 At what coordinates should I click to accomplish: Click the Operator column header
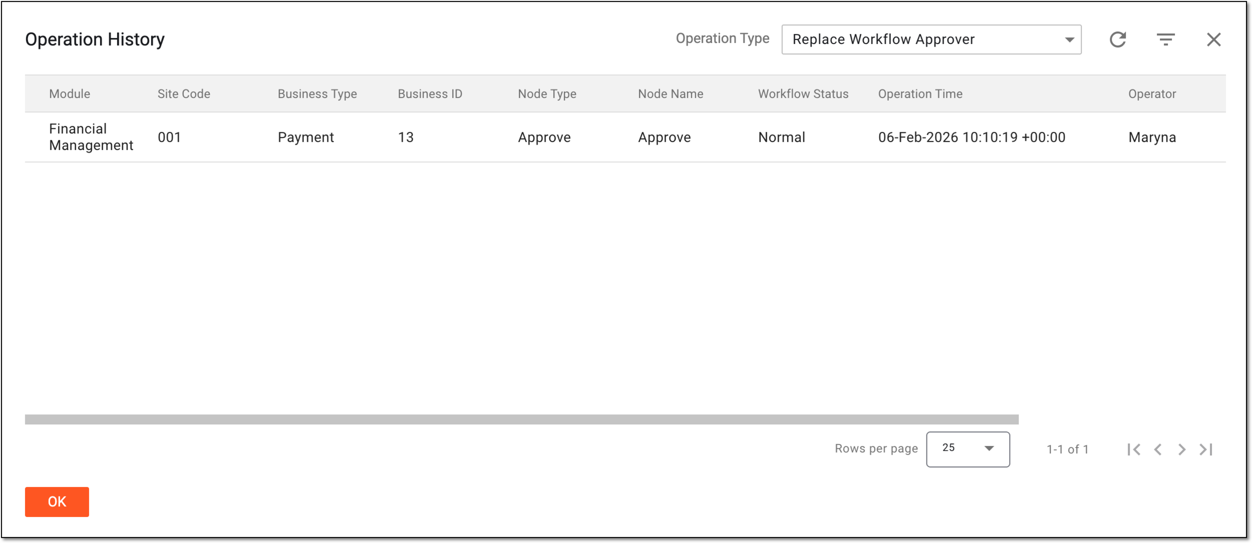point(1152,94)
